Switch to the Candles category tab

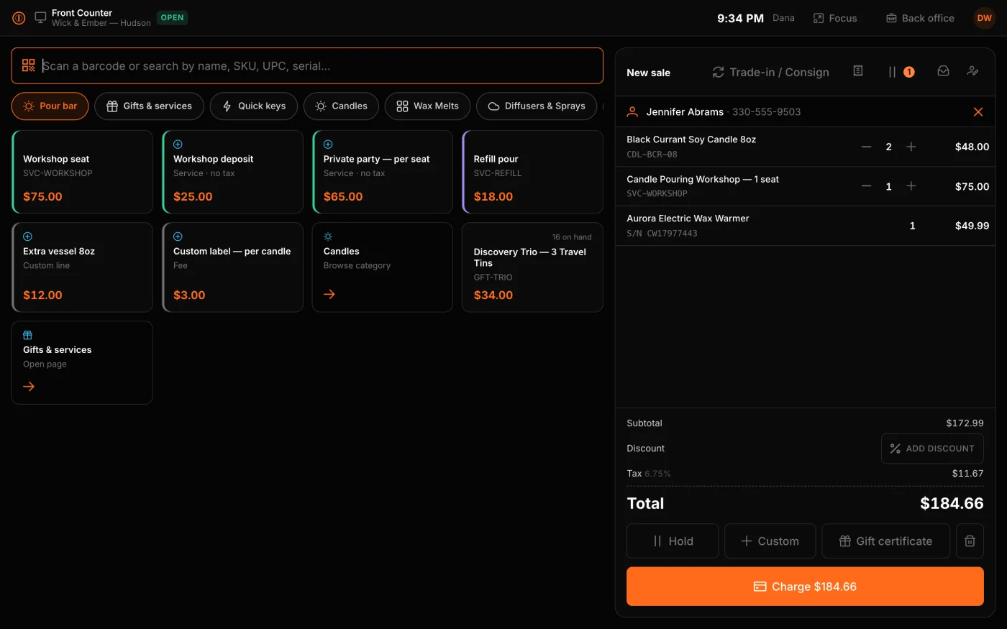pyautogui.click(x=341, y=106)
